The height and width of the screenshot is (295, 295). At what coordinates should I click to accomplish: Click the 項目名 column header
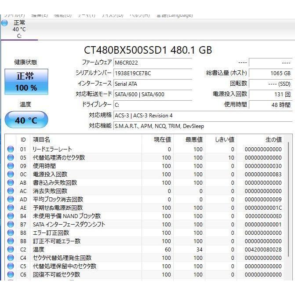(42, 140)
